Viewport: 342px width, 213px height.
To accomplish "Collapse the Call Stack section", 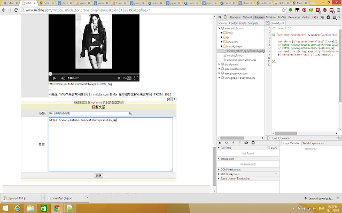I will [x=219, y=148].
